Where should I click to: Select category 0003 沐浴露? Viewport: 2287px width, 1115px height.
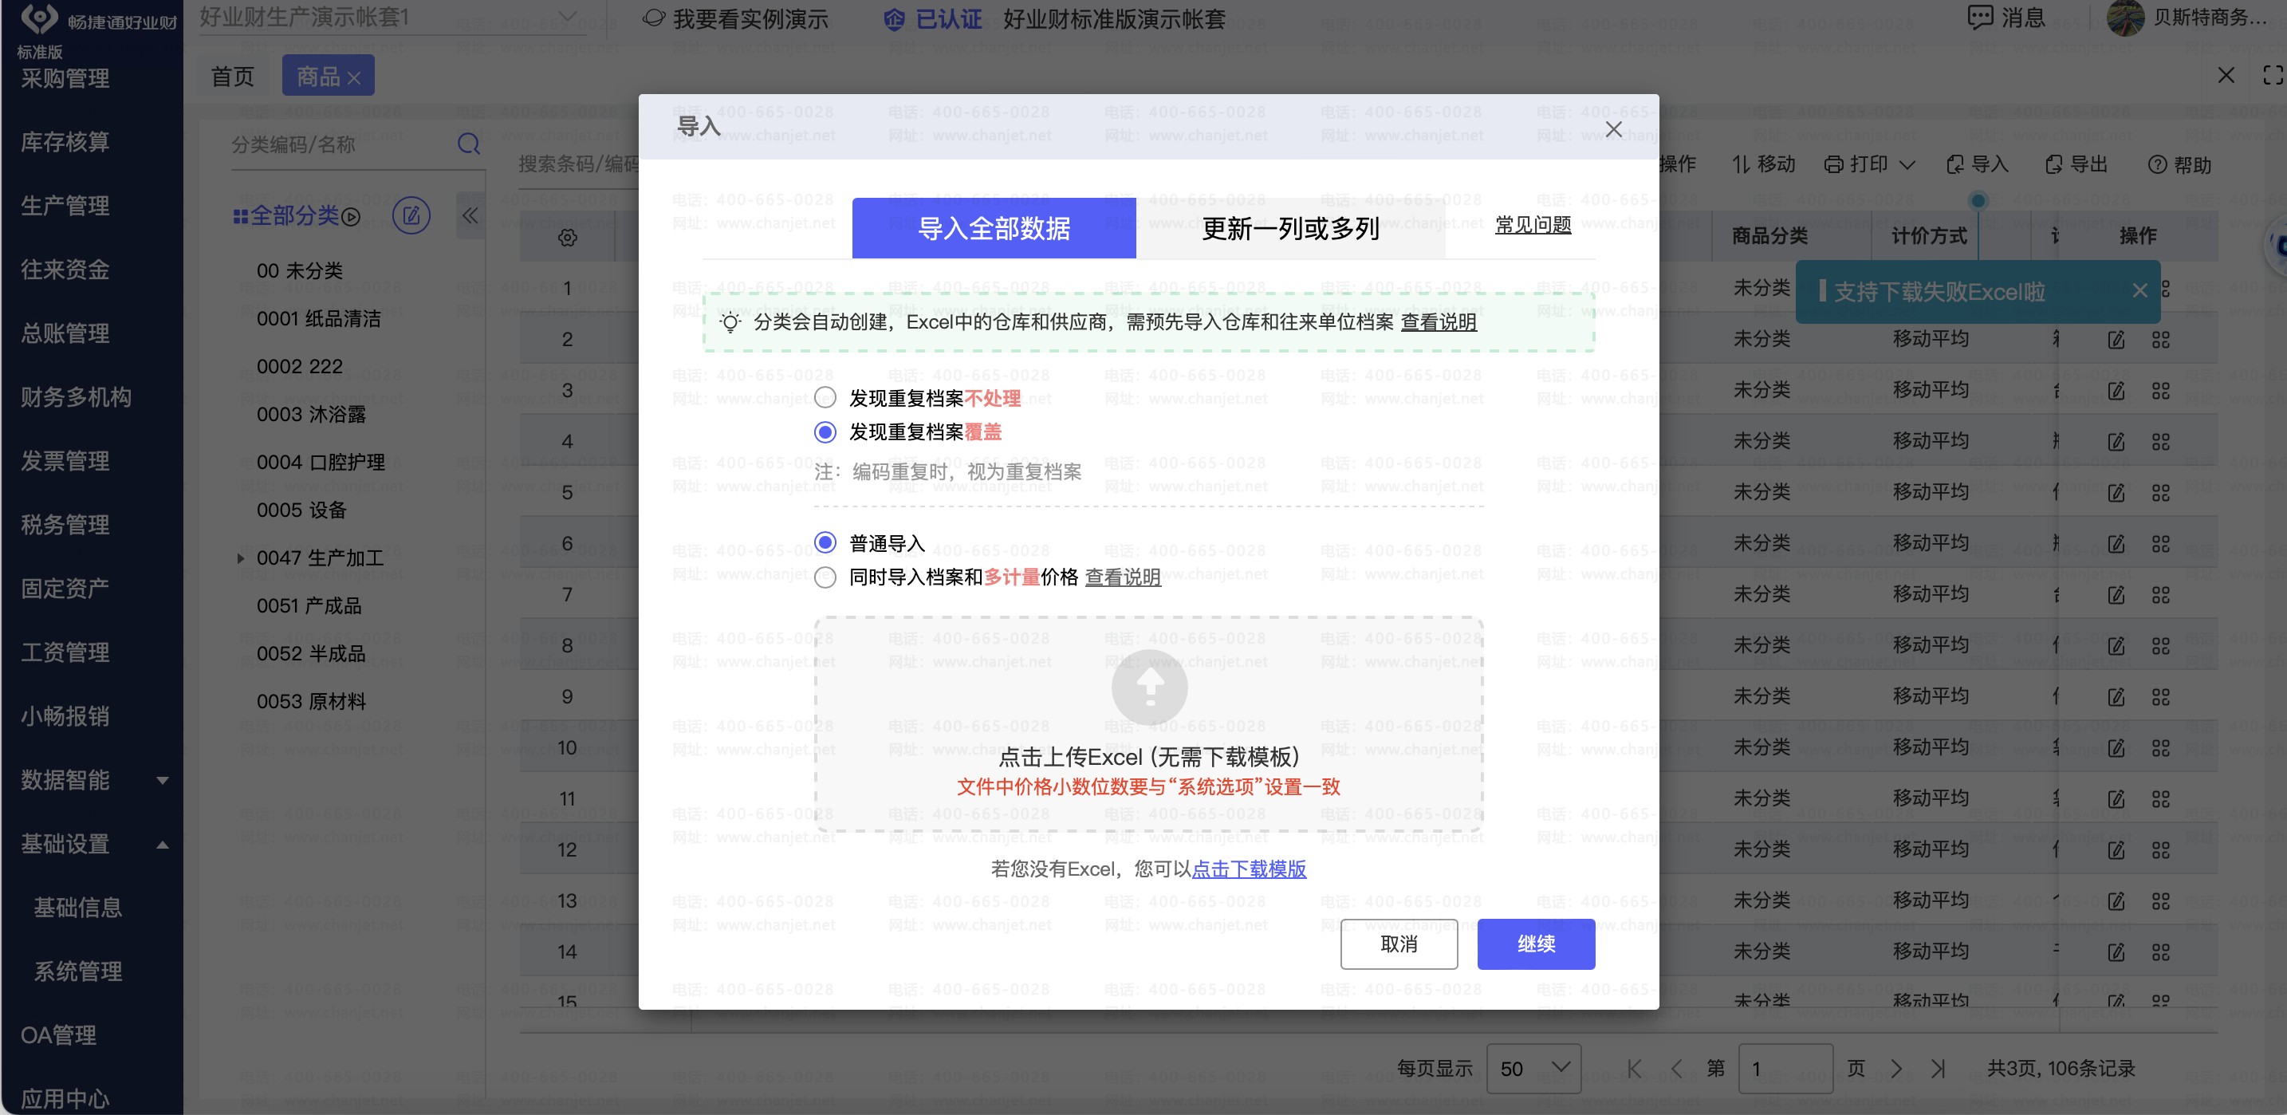click(x=311, y=415)
